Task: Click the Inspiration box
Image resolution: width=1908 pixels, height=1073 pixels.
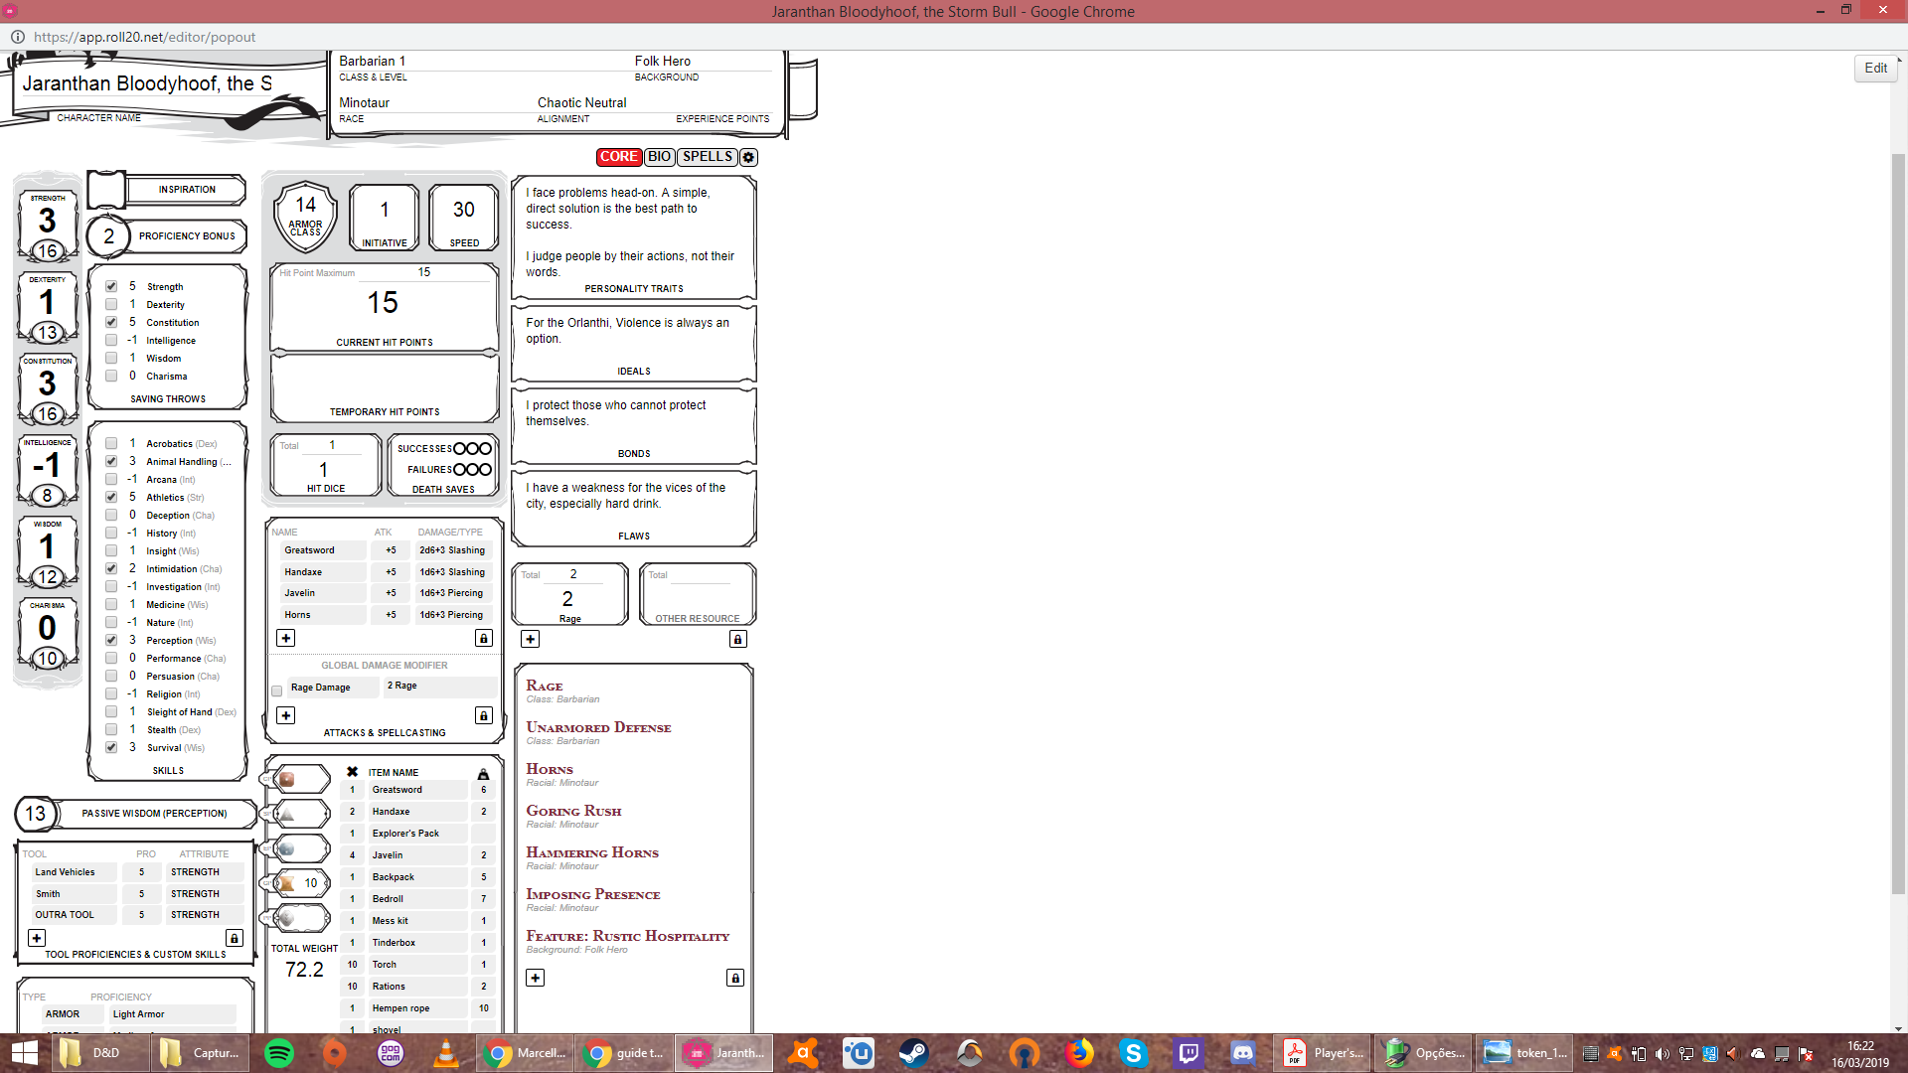Action: pyautogui.click(x=107, y=190)
